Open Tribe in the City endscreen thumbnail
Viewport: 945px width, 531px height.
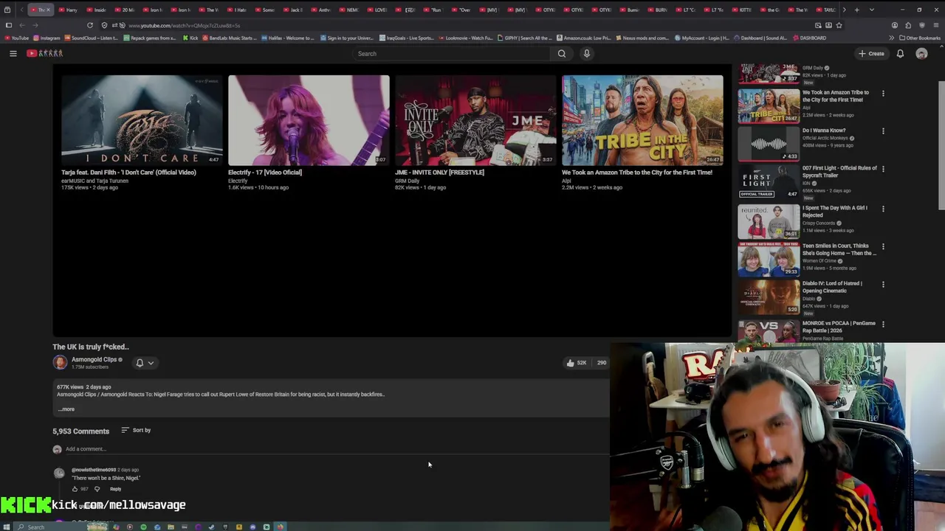tap(642, 120)
